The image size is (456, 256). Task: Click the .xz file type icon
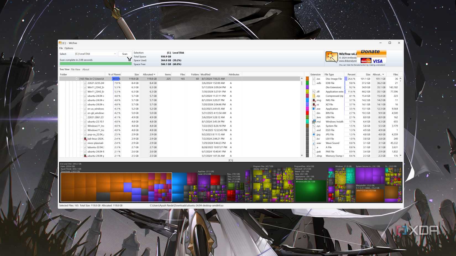(314, 105)
